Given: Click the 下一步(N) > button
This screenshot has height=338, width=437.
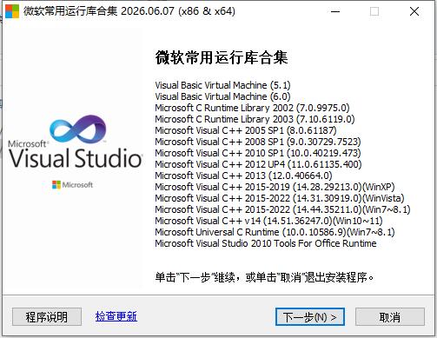Looking at the screenshot, I should (x=310, y=317).
